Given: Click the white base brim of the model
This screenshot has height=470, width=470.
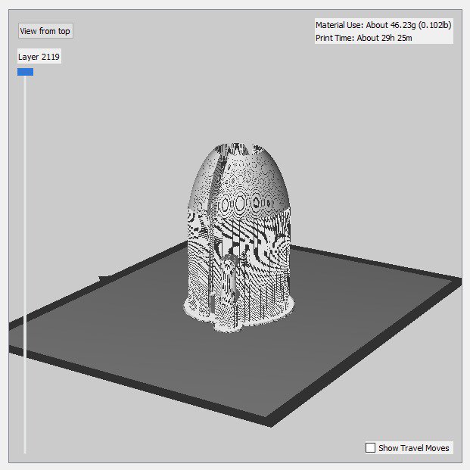Looking at the screenshot, I should click(227, 325).
